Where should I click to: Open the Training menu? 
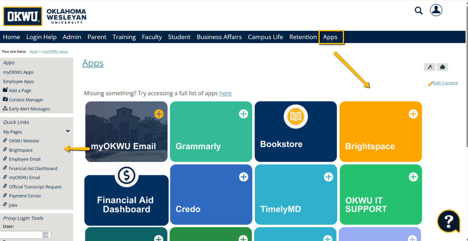124,37
